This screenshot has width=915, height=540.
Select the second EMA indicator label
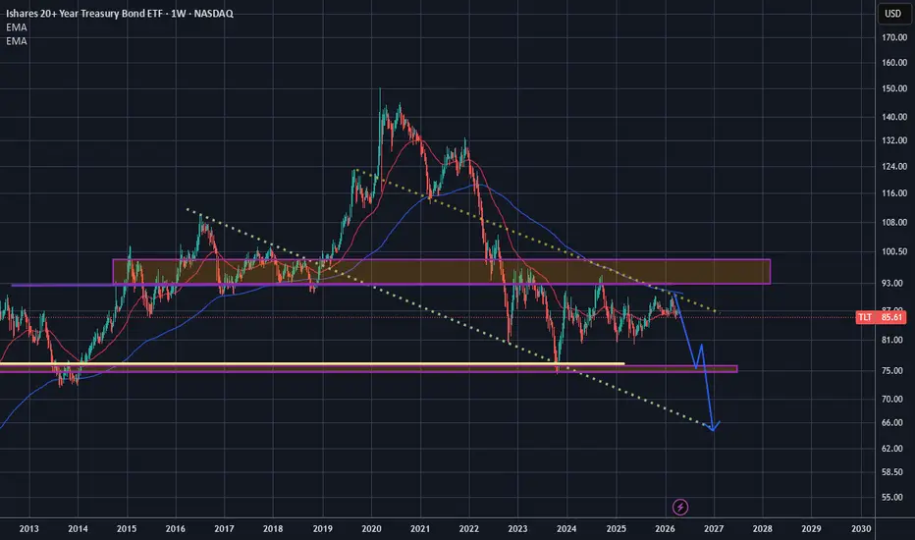[17, 41]
